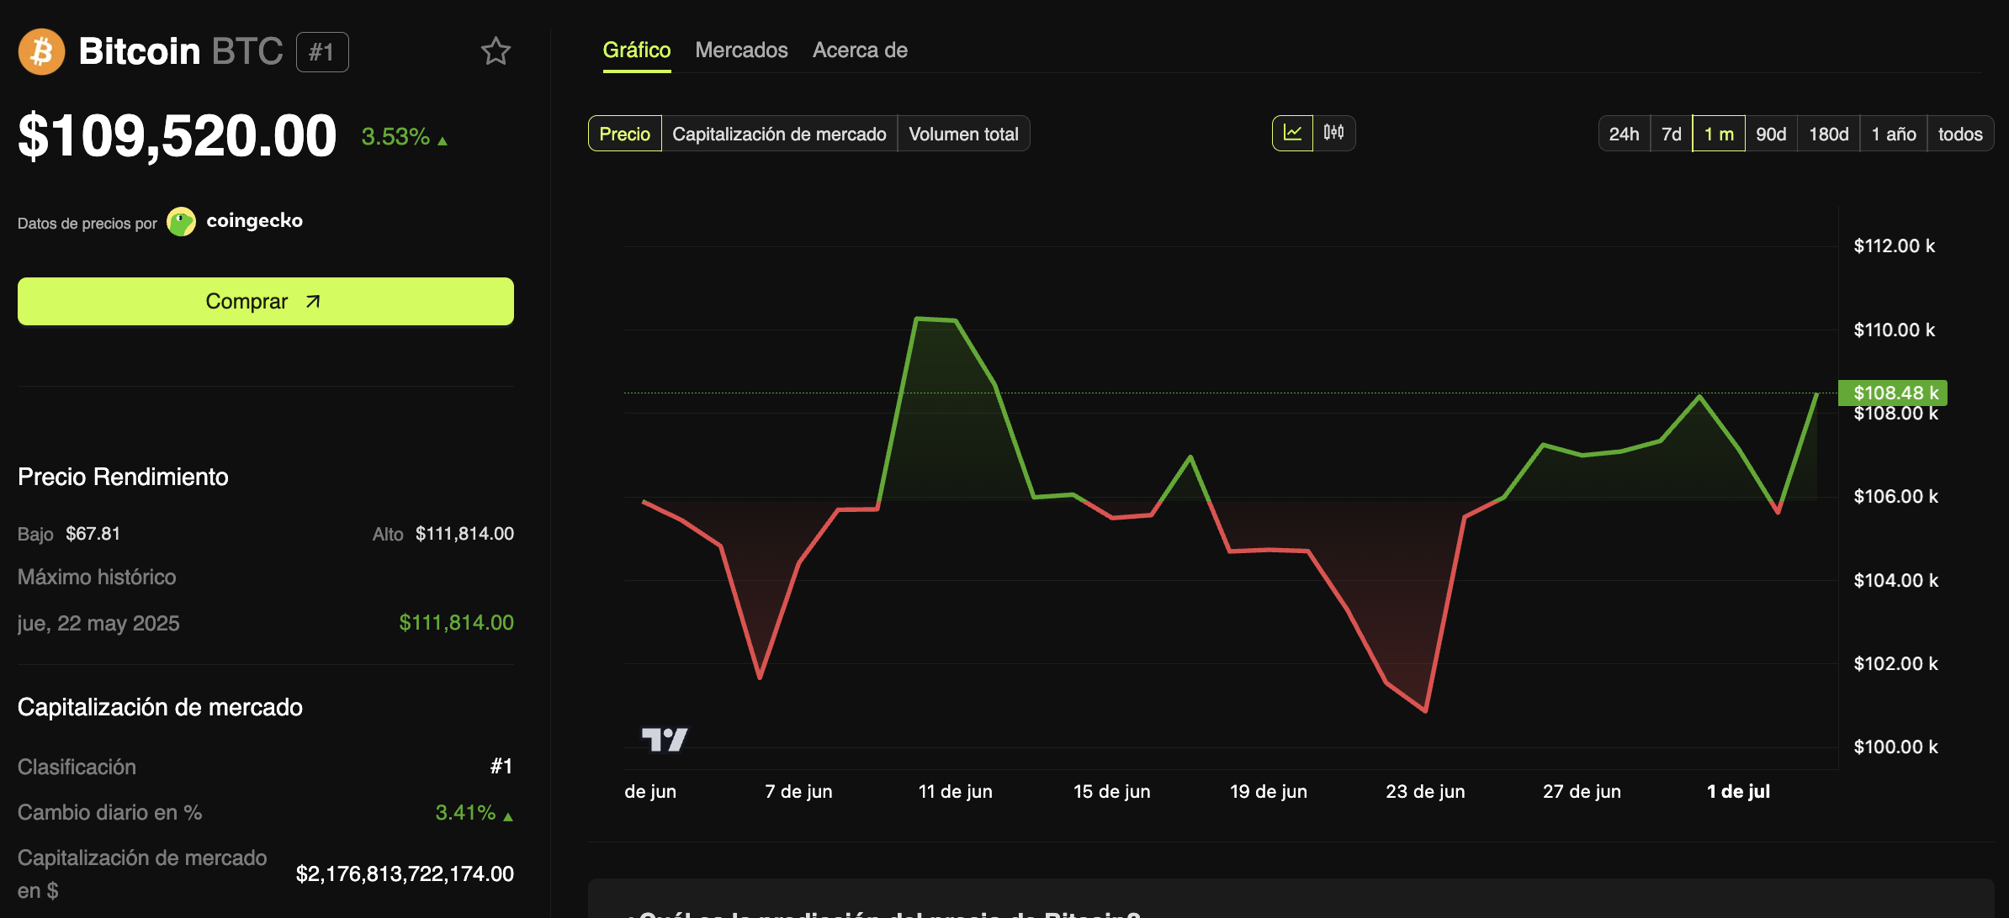The height and width of the screenshot is (918, 2009).
Task: Click the Bitcoin orange logo icon
Action: 41,51
